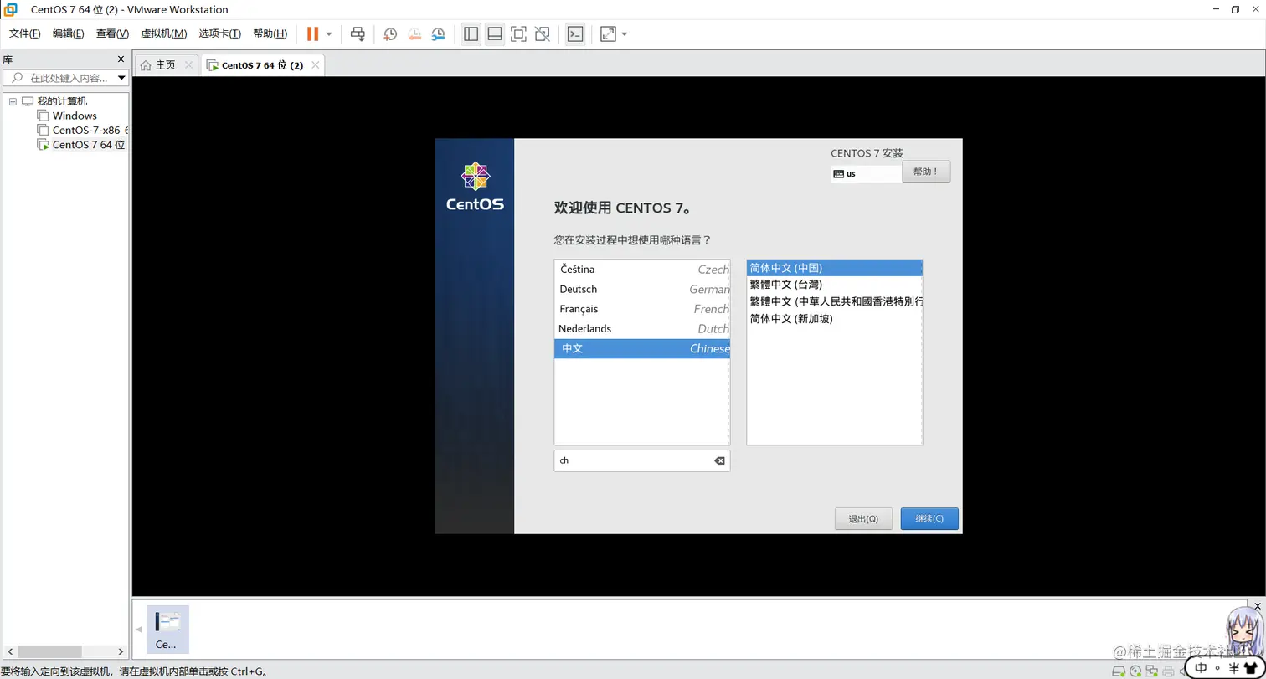Click the CentOS VM thumbnail in thumbnail bar
1266x679 pixels.
coord(167,630)
